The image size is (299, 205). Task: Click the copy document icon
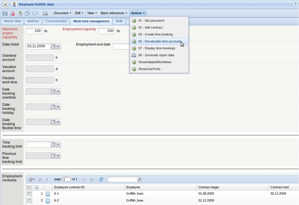pyautogui.click(x=27, y=13)
